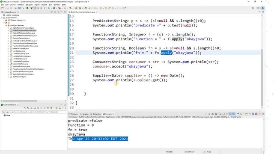
Task: Open the Debug button dropdown arrow
Action: tap(51, 8)
